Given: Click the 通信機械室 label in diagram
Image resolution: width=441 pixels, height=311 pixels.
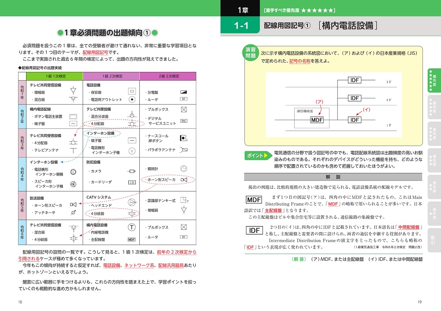Looking at the screenshot, I should 305,111.
